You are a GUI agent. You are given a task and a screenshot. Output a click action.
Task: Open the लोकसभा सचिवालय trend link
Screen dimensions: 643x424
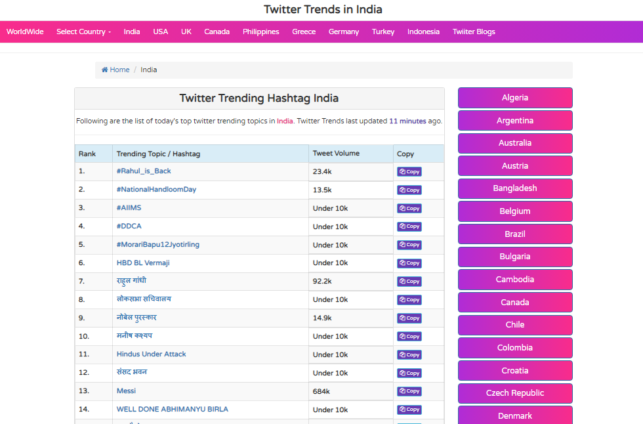point(144,299)
